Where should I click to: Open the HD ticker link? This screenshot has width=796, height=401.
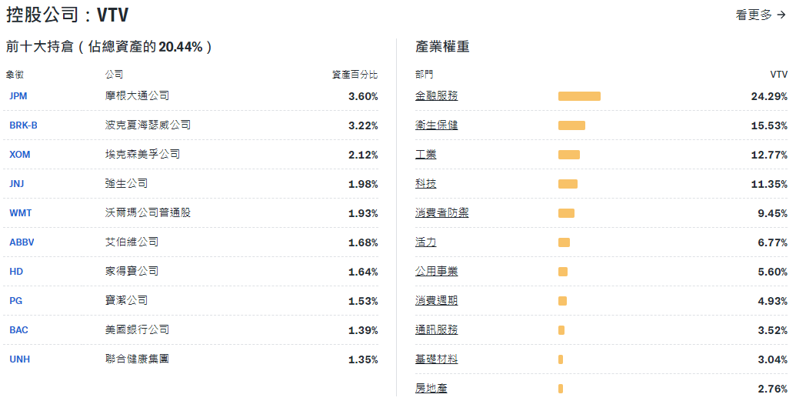coord(16,272)
